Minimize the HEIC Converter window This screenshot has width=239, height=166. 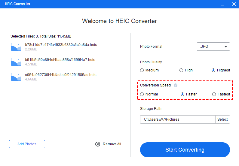coord(222,4)
